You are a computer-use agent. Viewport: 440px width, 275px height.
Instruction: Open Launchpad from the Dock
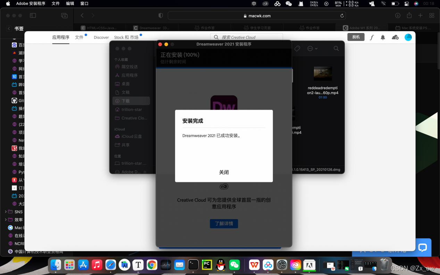coord(69,265)
